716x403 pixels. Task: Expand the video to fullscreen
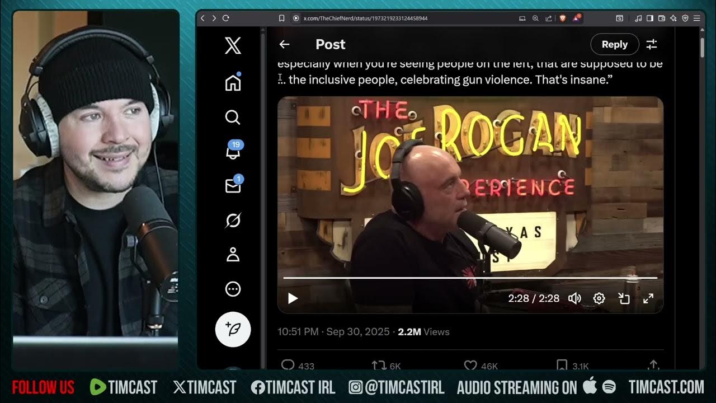point(648,298)
